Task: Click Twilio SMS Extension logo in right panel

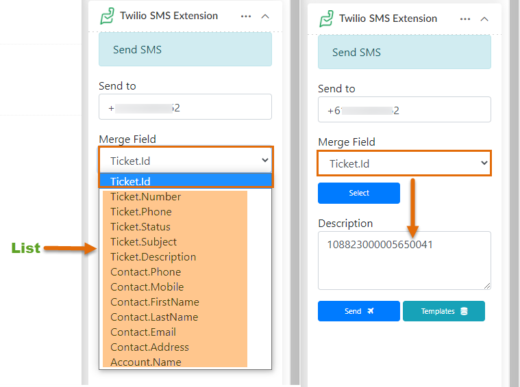Action: (326, 18)
